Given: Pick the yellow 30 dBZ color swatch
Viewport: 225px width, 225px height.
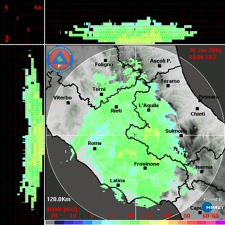Looking at the screenshot, I should coord(154,222).
